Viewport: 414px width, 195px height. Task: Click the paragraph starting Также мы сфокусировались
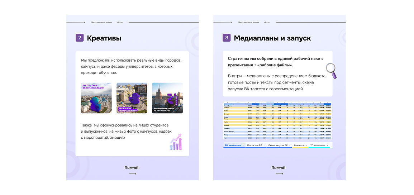pos(126,131)
